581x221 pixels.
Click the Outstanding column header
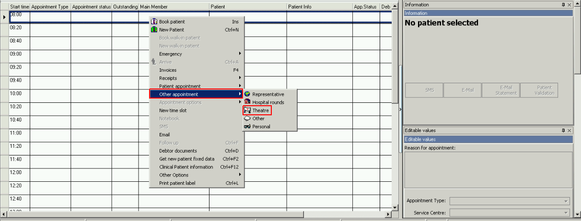(x=125, y=7)
